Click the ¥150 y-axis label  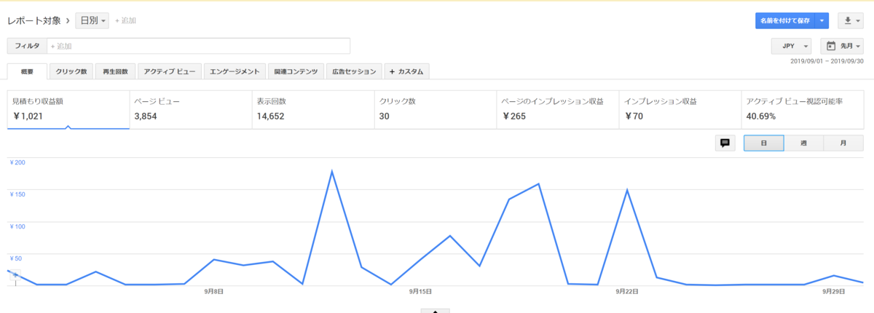pos(17,194)
